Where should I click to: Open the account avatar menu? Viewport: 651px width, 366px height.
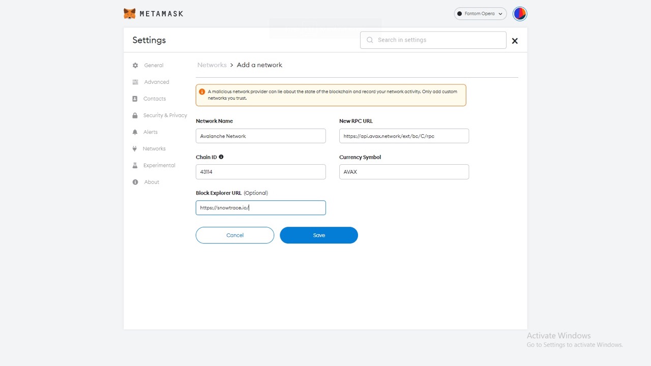(x=520, y=14)
